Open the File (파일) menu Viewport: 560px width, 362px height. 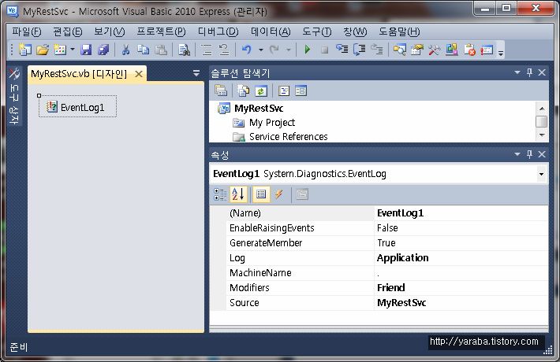[x=27, y=31]
